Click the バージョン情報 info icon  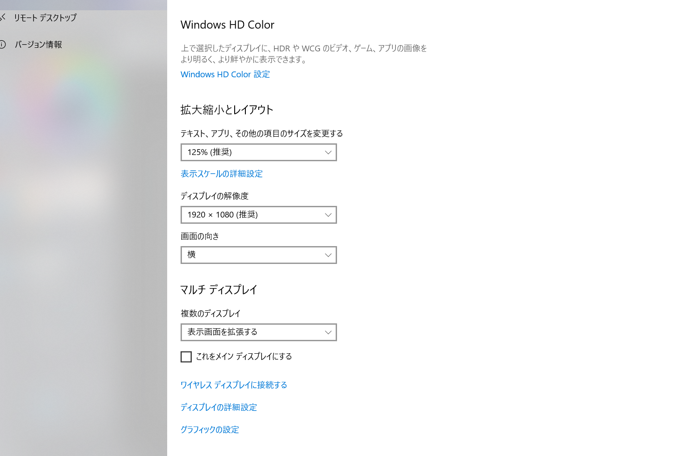pos(2,44)
